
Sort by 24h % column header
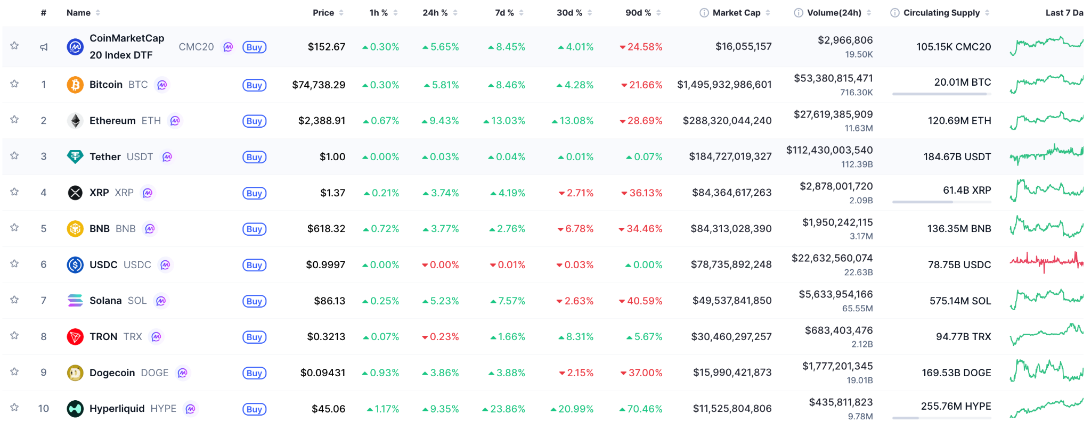click(x=435, y=13)
